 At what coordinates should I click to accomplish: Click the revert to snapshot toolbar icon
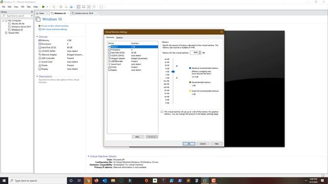click(66, 7)
